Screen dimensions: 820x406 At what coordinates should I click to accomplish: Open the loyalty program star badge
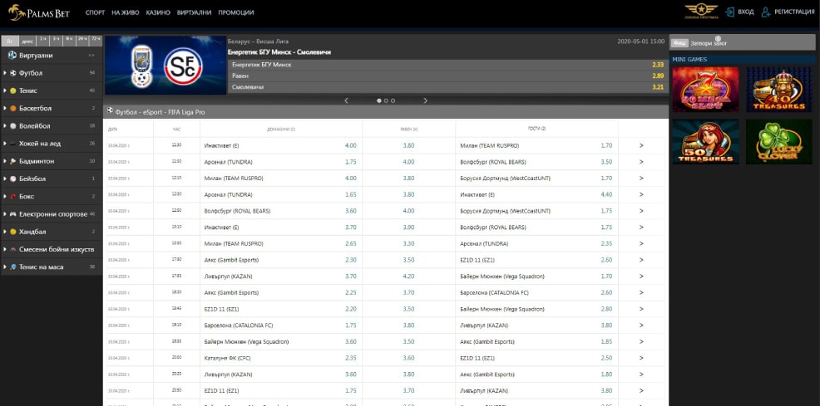pos(700,12)
